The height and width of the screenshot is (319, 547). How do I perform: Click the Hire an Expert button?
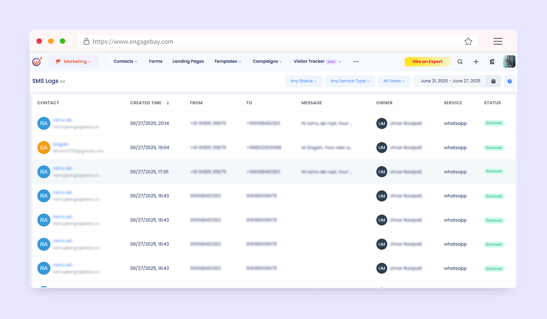coord(427,62)
